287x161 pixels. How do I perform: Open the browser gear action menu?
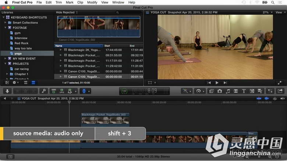point(15,83)
